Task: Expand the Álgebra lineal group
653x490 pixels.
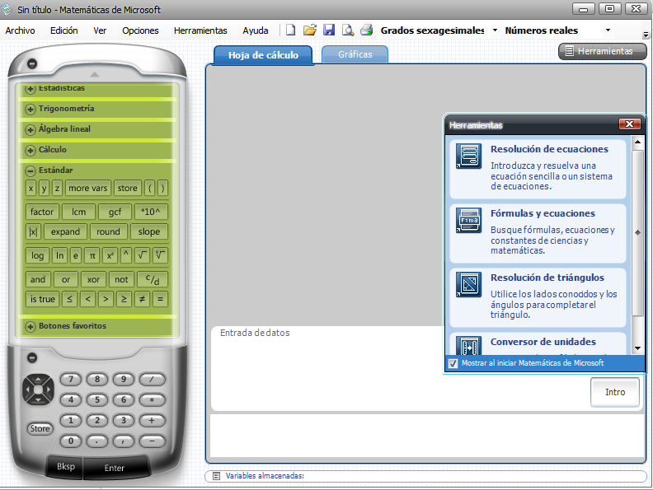Action: (x=30, y=130)
